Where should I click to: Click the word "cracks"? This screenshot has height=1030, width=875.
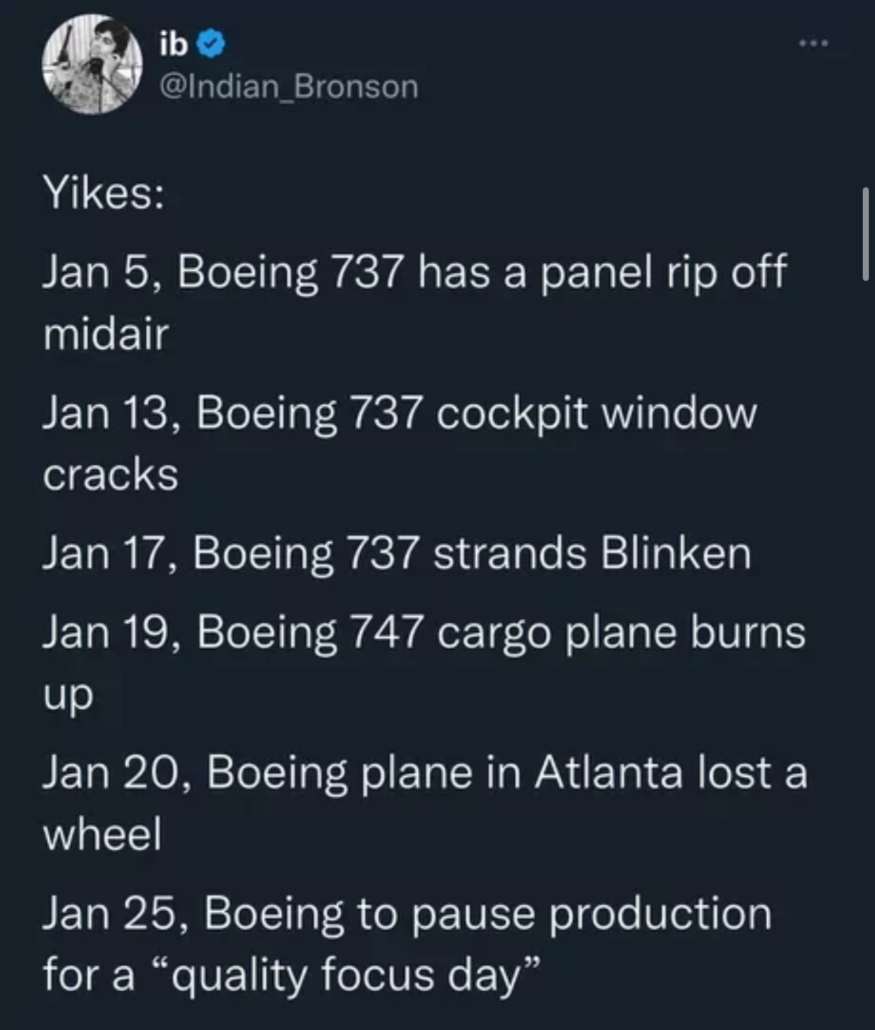point(111,474)
